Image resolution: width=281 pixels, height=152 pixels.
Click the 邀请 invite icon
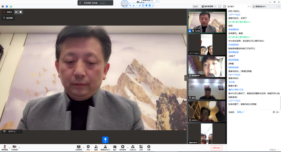click(x=96, y=147)
